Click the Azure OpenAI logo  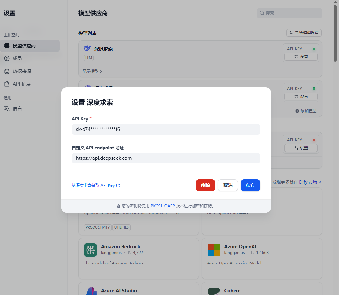coord(214,250)
